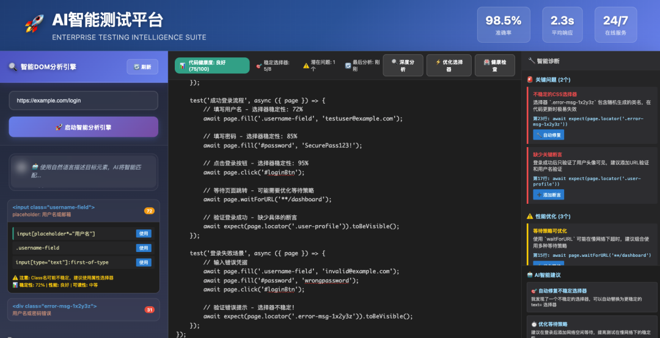Click the wrench icon beside 智能诊断

click(531, 60)
